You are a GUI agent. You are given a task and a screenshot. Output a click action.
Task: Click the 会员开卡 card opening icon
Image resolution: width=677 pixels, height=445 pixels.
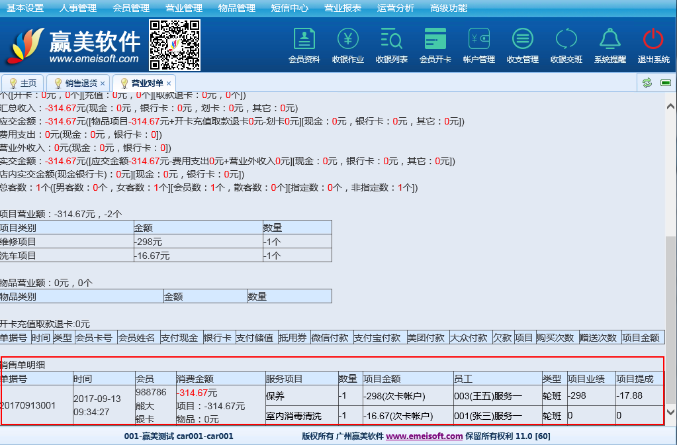[x=435, y=40]
